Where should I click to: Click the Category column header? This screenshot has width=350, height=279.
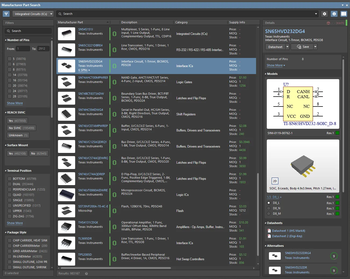pos(200,22)
